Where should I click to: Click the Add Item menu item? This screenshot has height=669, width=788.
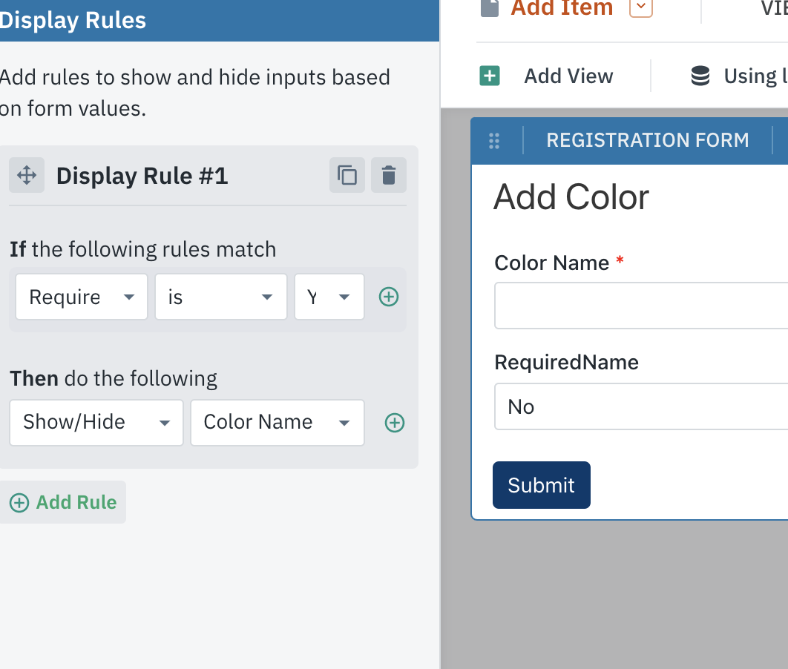tap(562, 8)
